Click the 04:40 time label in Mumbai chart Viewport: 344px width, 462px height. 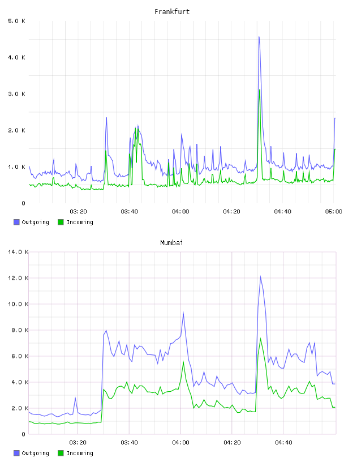pyautogui.click(x=283, y=443)
